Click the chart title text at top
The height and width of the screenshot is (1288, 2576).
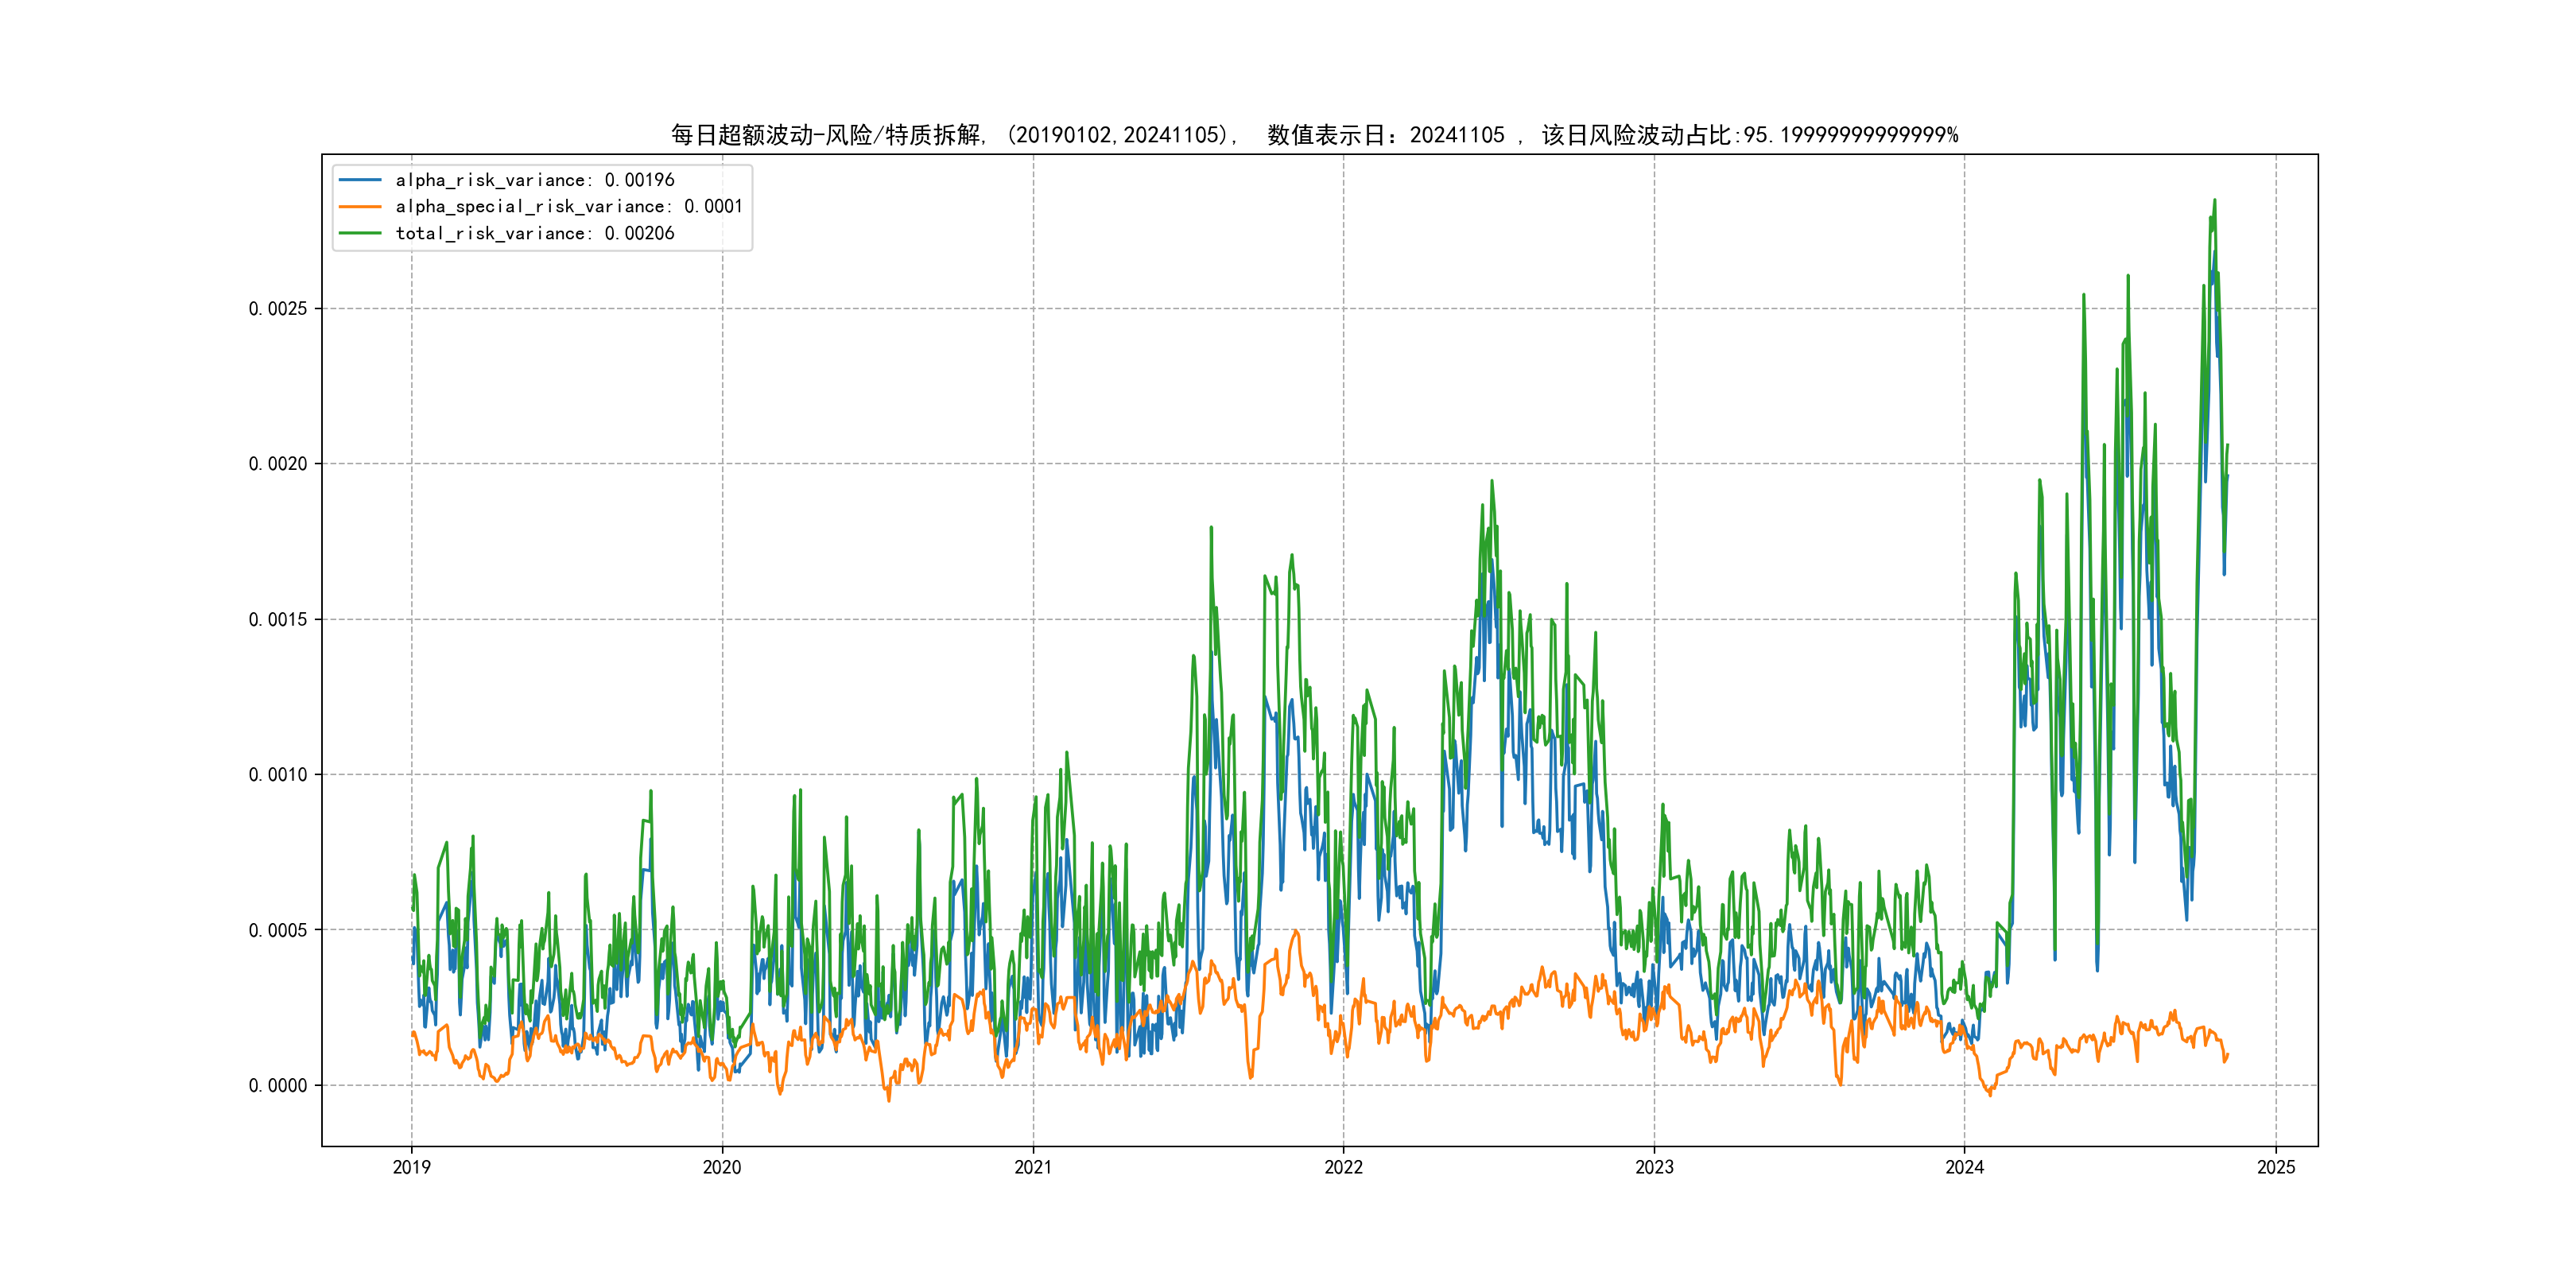[x=1314, y=135]
